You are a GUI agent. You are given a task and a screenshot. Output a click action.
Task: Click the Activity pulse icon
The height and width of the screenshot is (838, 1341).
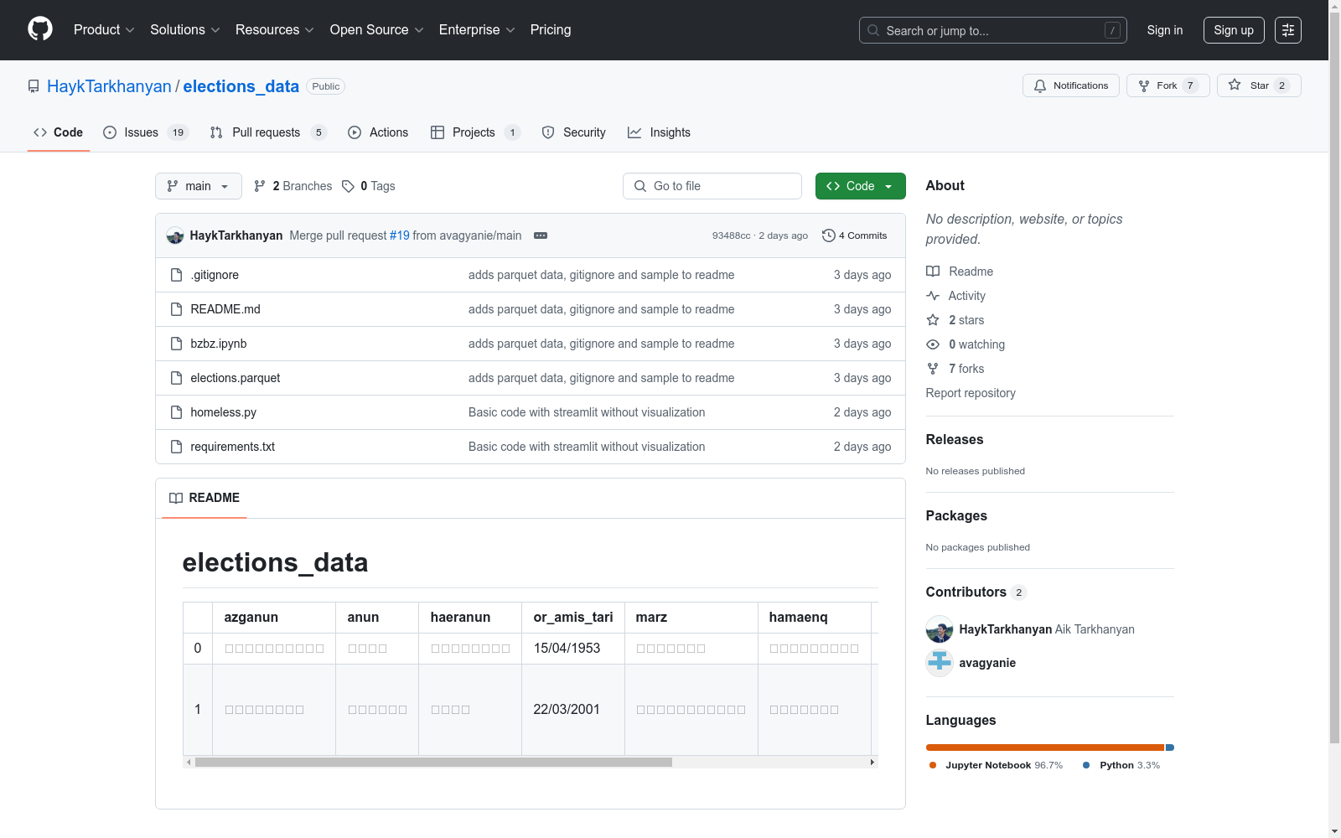[x=933, y=296]
